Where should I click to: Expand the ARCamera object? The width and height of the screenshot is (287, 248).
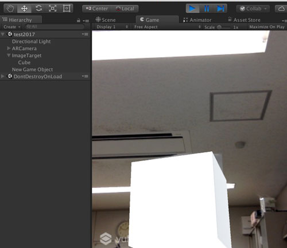[x=9, y=48]
